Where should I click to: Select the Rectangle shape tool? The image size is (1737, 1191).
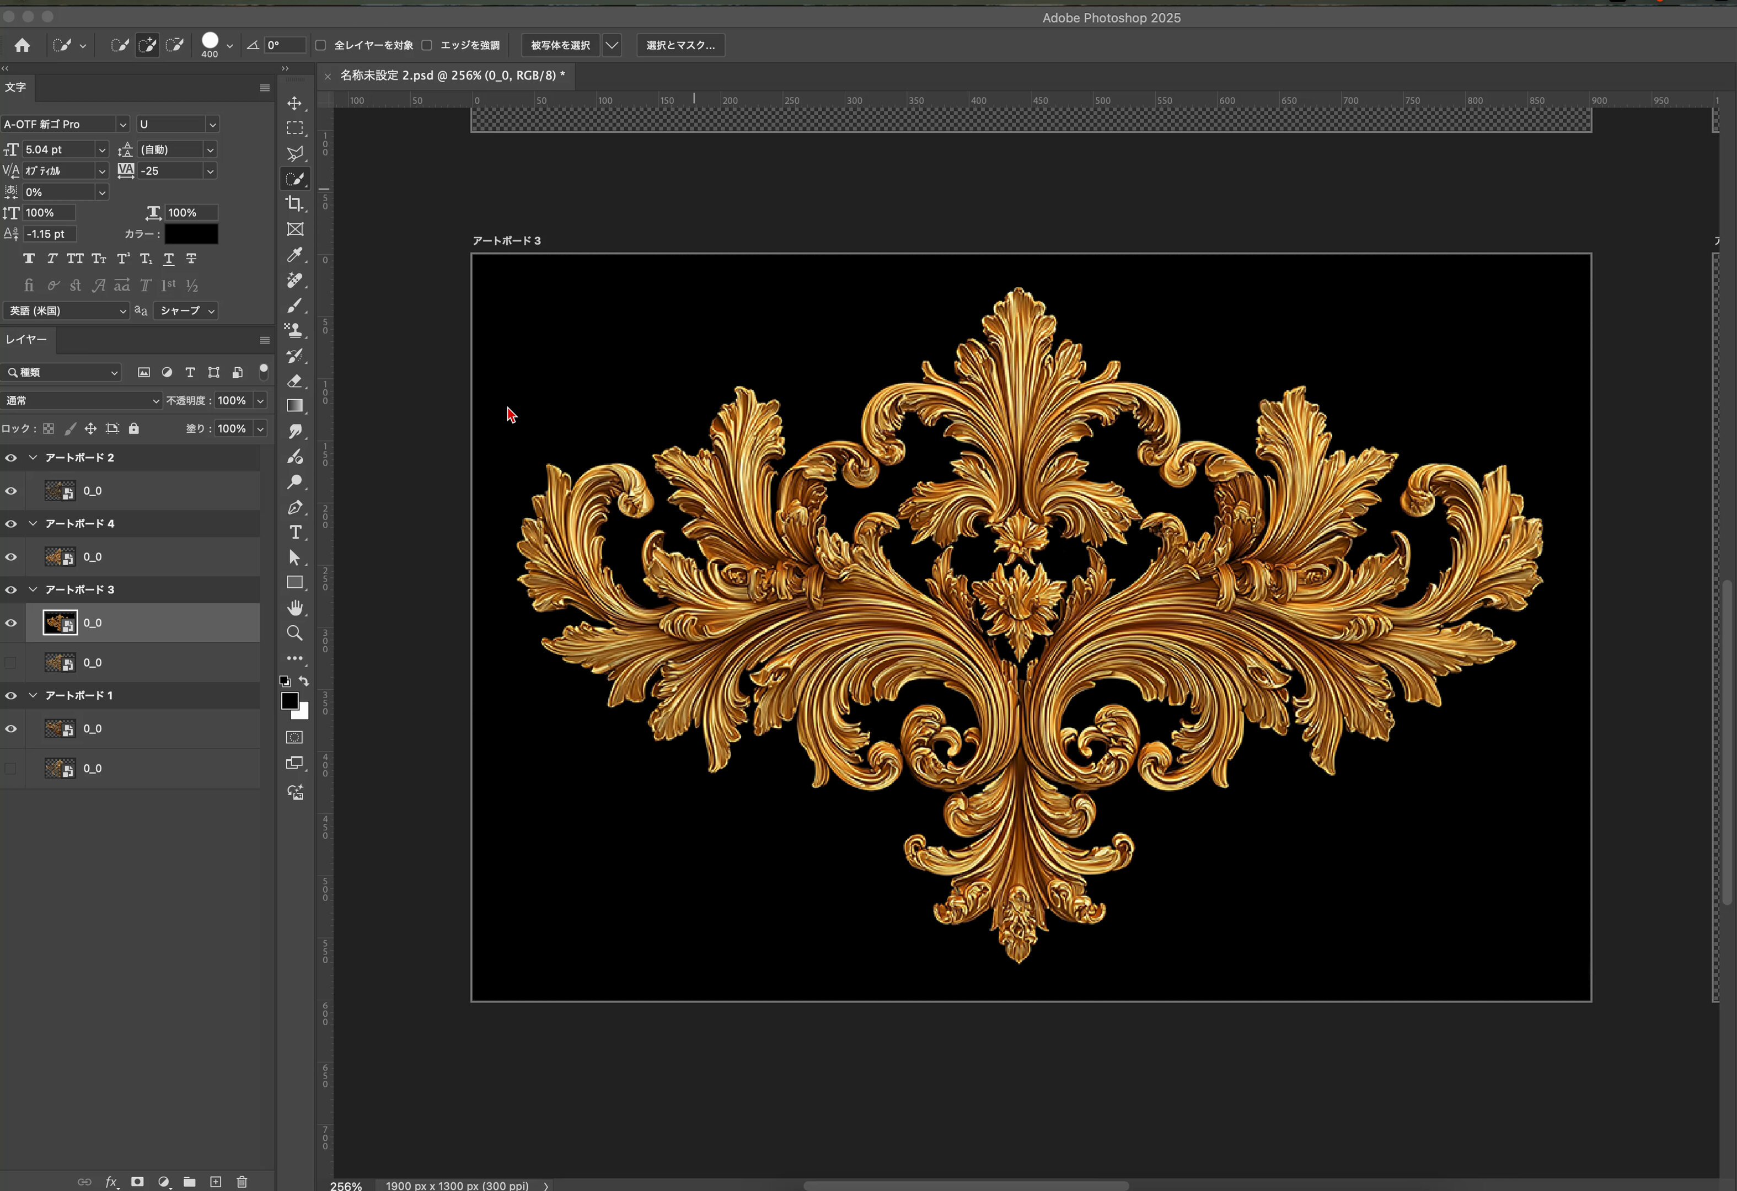294,583
